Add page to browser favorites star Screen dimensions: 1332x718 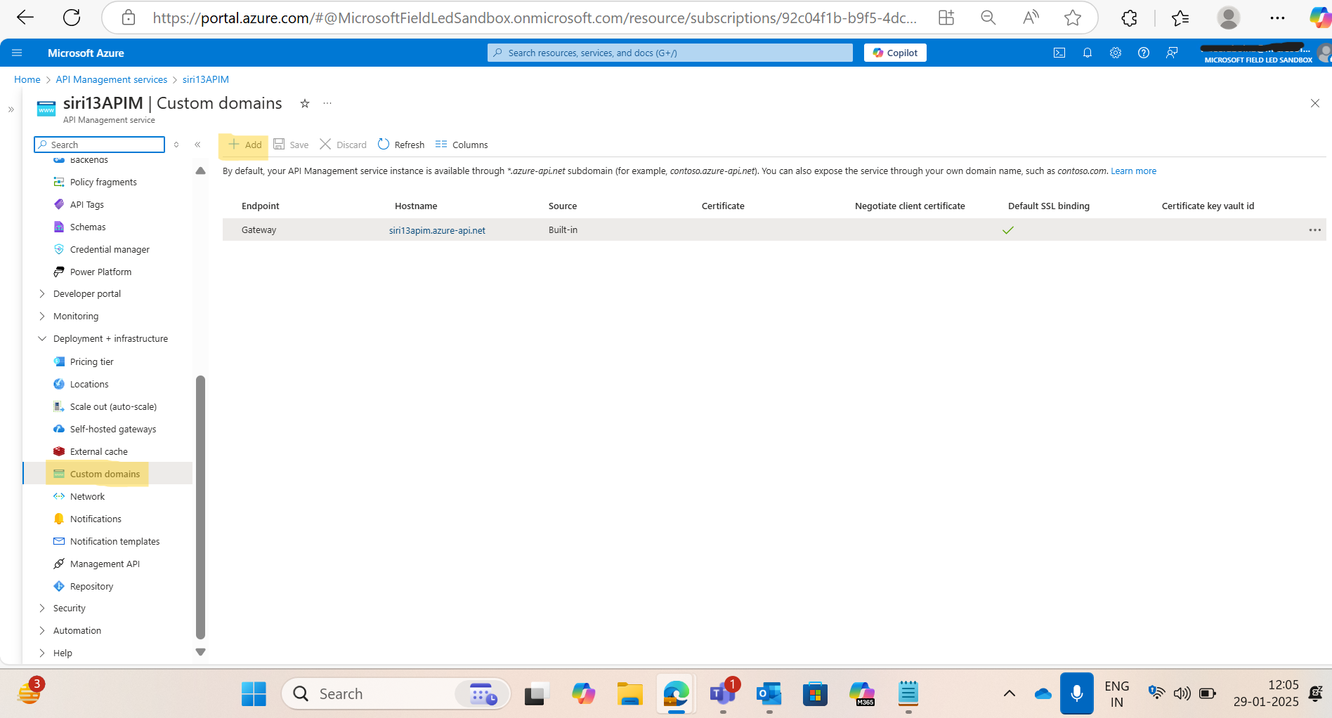[1072, 18]
